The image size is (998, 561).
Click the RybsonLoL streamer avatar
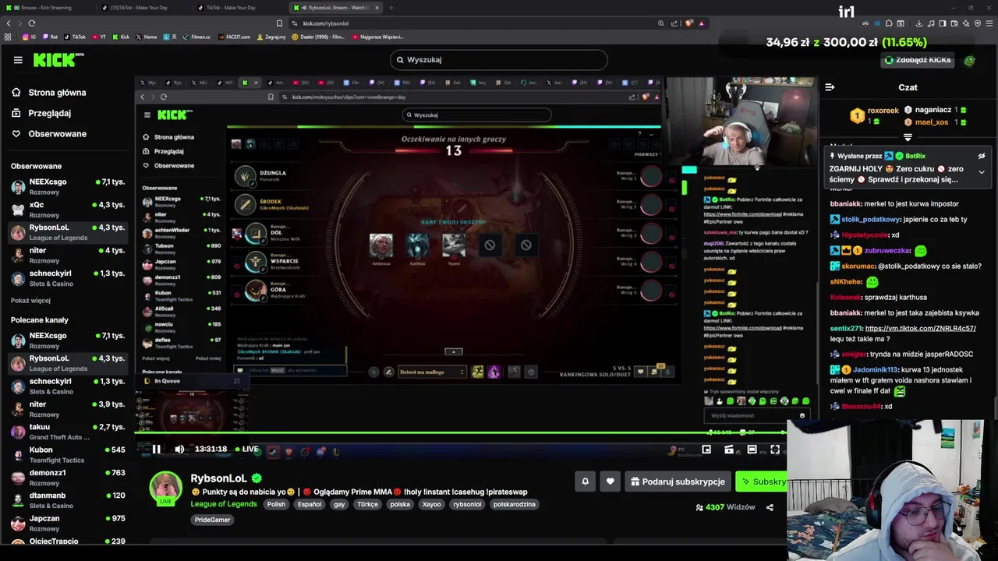[165, 489]
